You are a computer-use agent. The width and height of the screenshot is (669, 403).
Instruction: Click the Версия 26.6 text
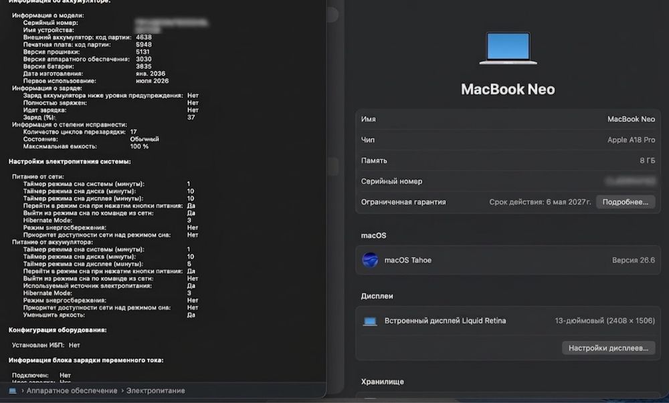[x=633, y=260]
